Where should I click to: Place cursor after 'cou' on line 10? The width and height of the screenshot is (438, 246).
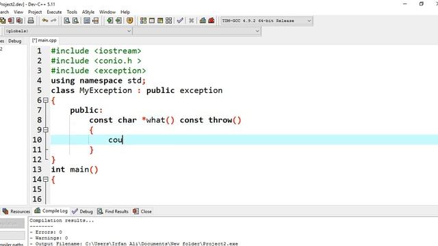point(123,139)
